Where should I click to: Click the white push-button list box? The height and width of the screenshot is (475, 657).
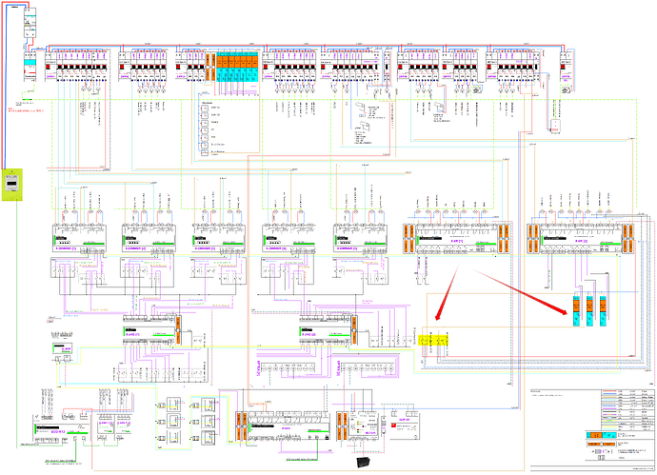211,129
